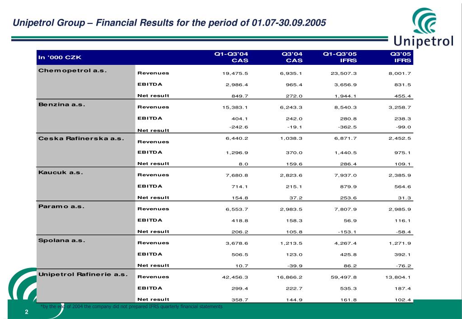Click the Benzina a.s. company name
This screenshot has width=462, height=319.
pyautogui.click(x=62, y=105)
